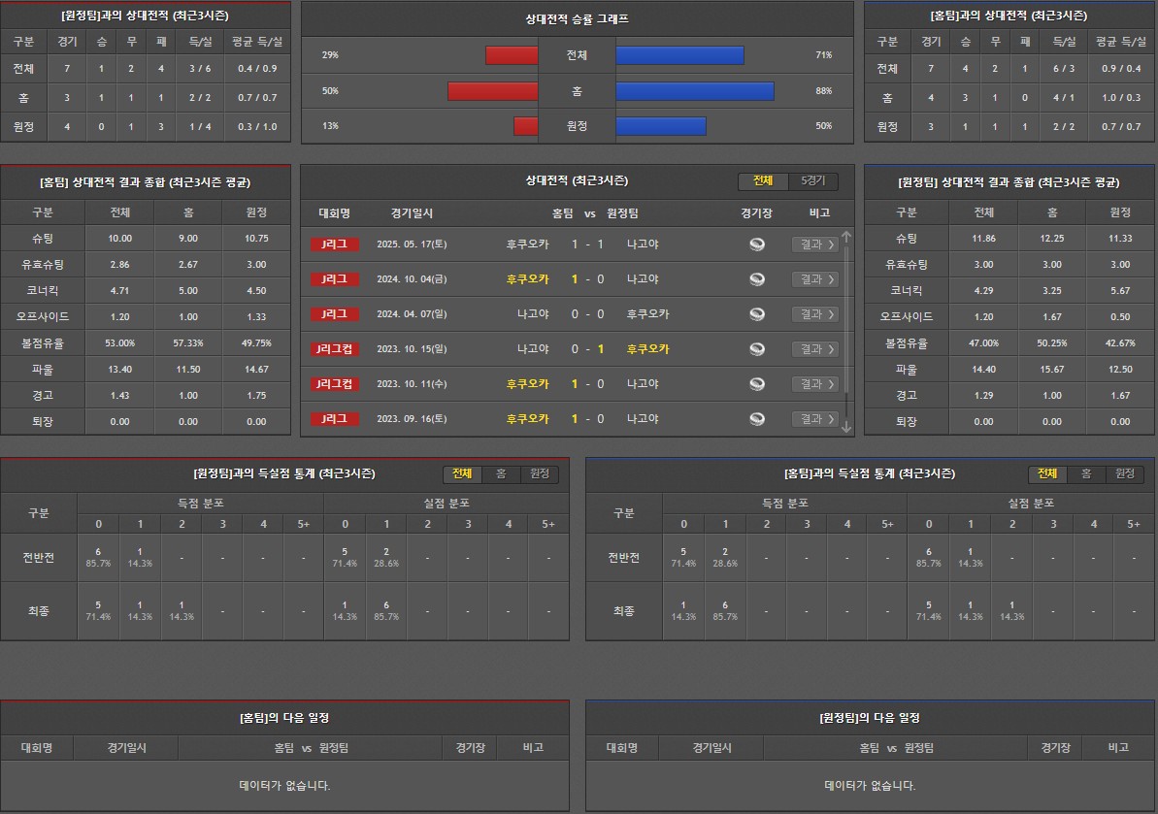Click the scroll-up arrow in the head-to-head list

[845, 237]
